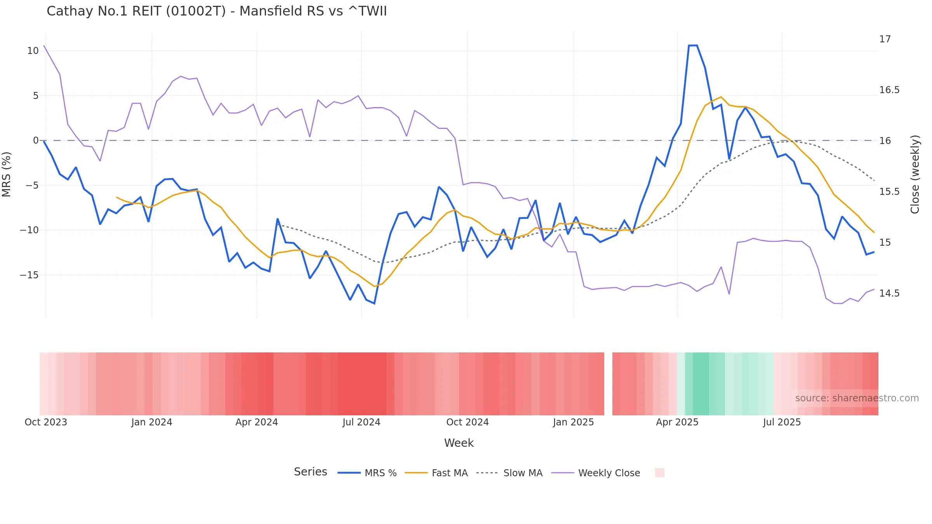The image size is (932, 524).
Task: Click the Jul 2025 tick label
Action: coord(782,422)
